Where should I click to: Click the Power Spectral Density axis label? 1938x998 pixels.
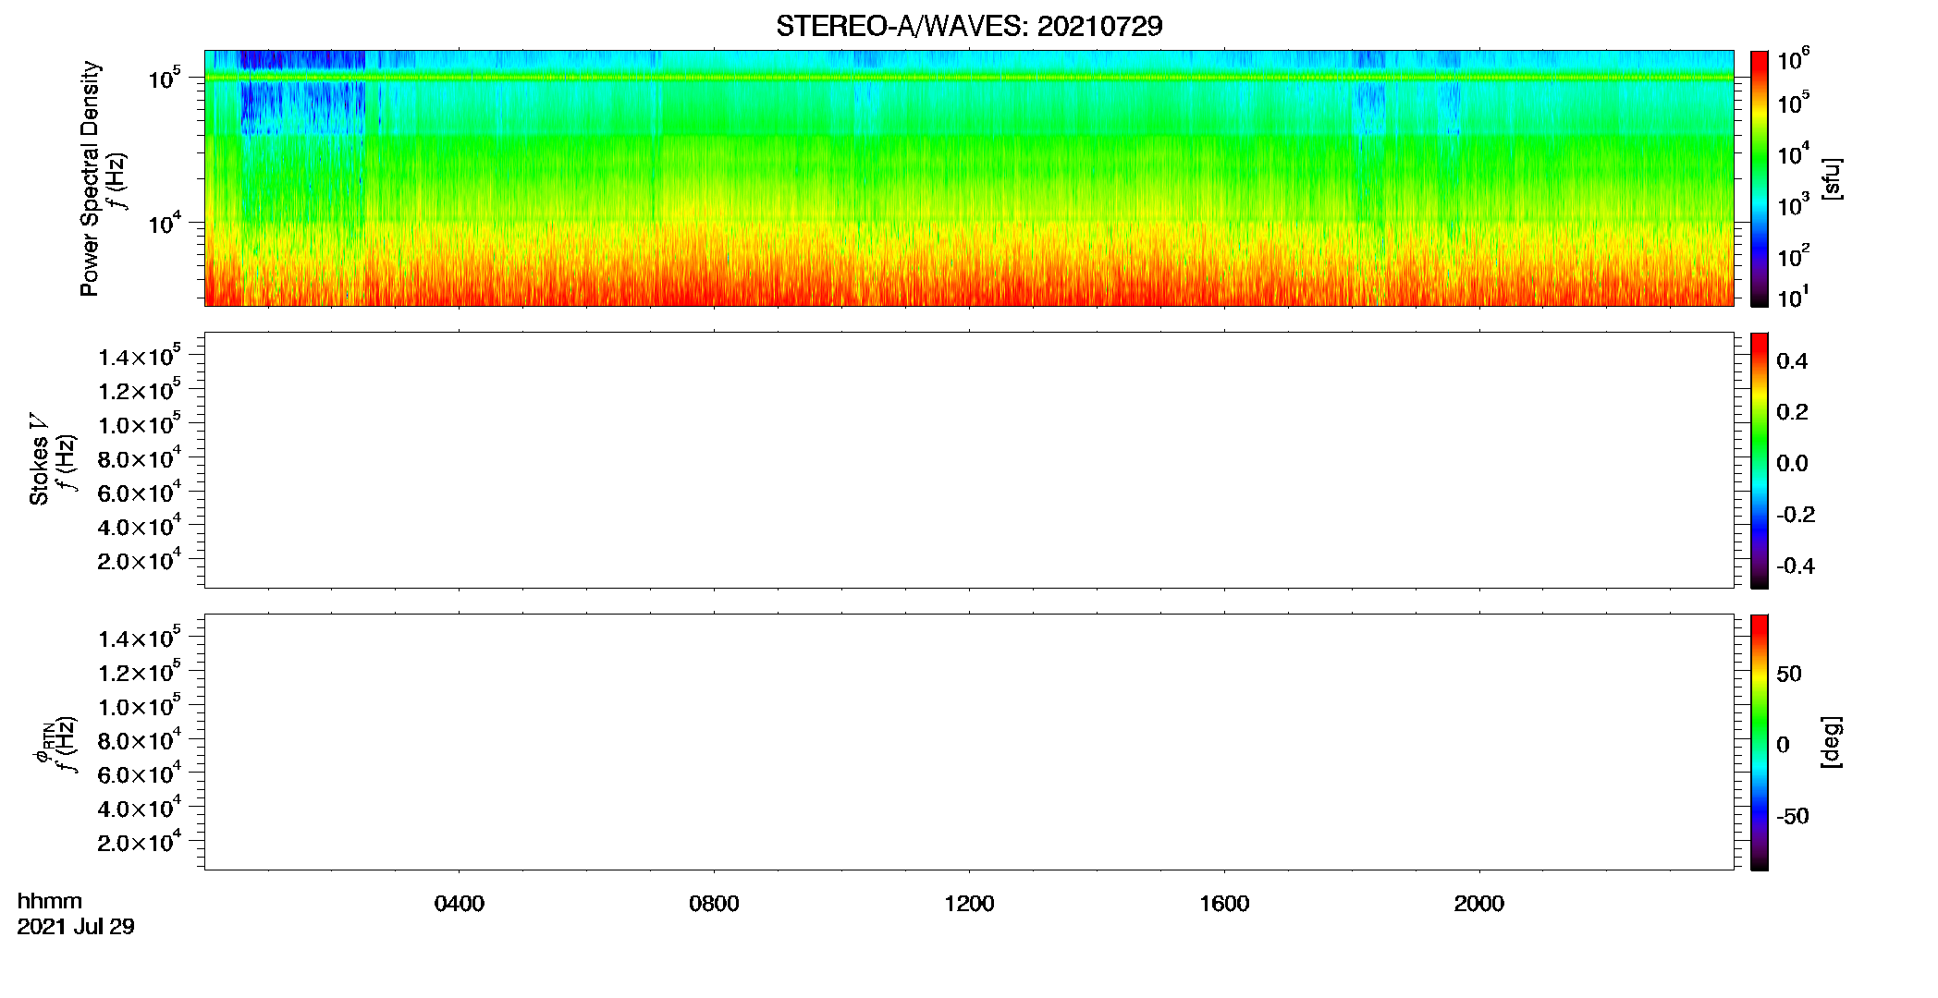pos(90,178)
